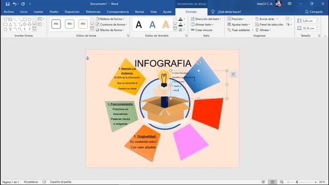329x185 pixels.
Task: Click the INFOGRAFIA title text
Action: point(163,63)
